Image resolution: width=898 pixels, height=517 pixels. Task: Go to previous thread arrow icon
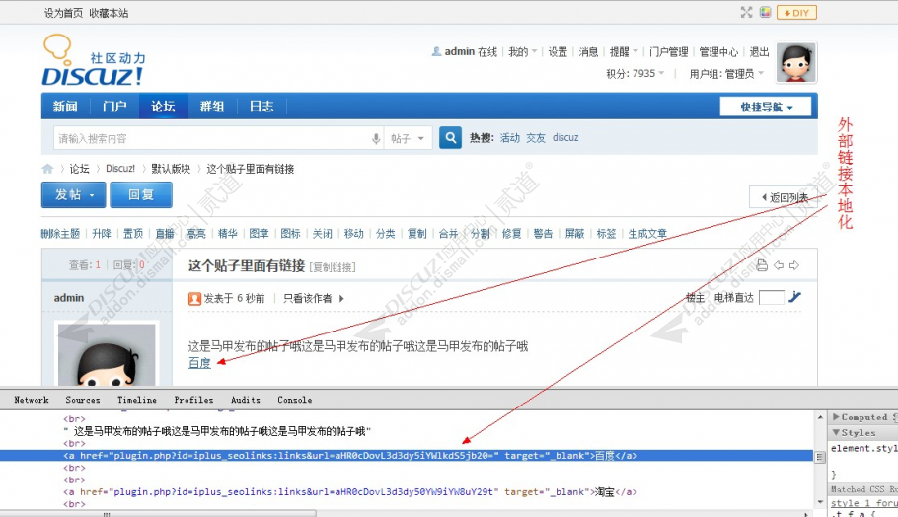click(x=779, y=265)
